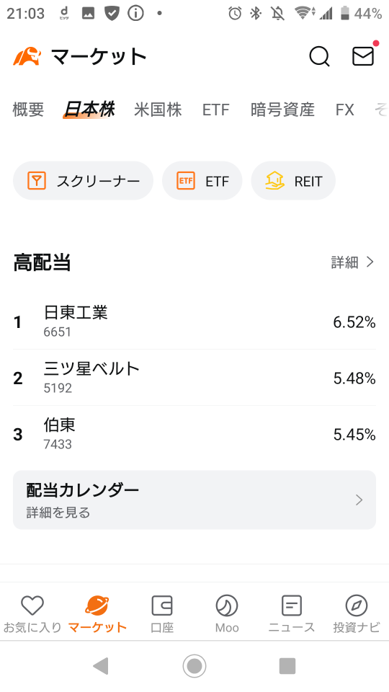Image resolution: width=389 pixels, height=692 pixels.
Task: Switch to the 暗号資産 tab
Action: (282, 109)
